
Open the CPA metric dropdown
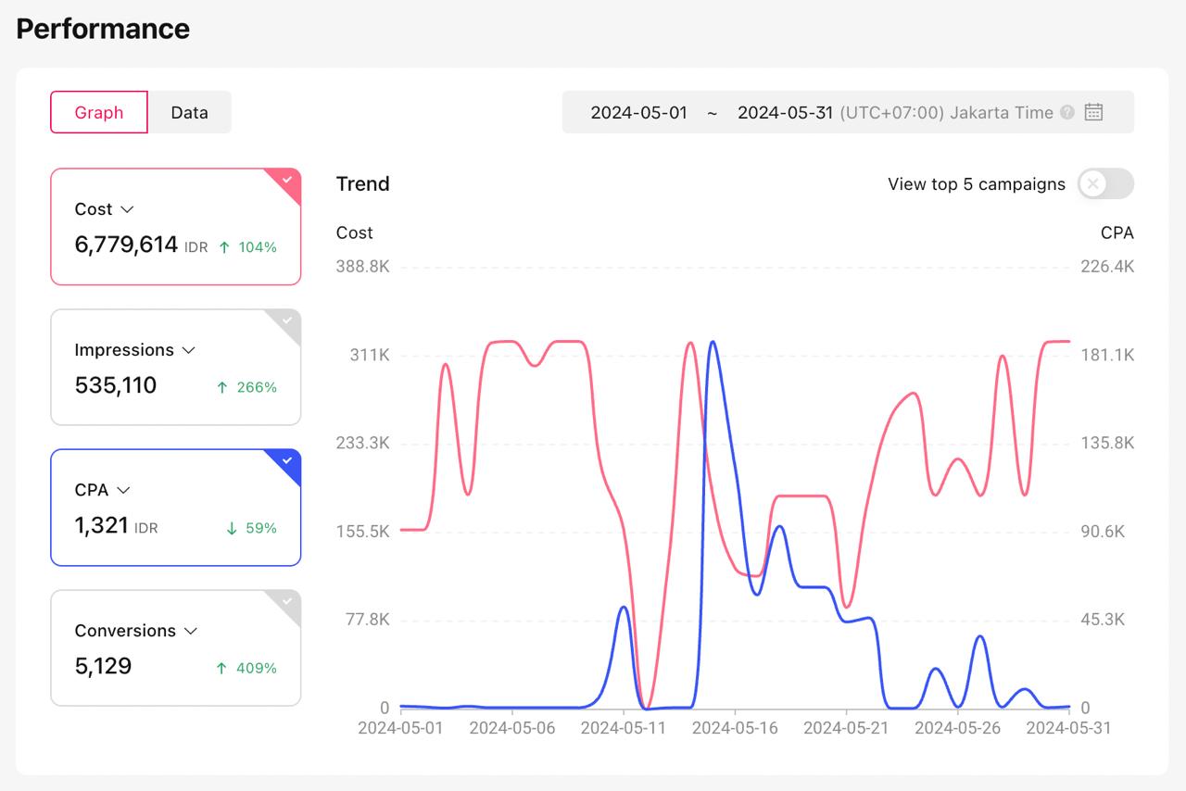click(x=124, y=490)
